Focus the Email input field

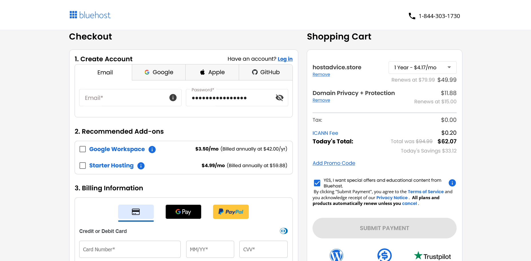[130, 98]
